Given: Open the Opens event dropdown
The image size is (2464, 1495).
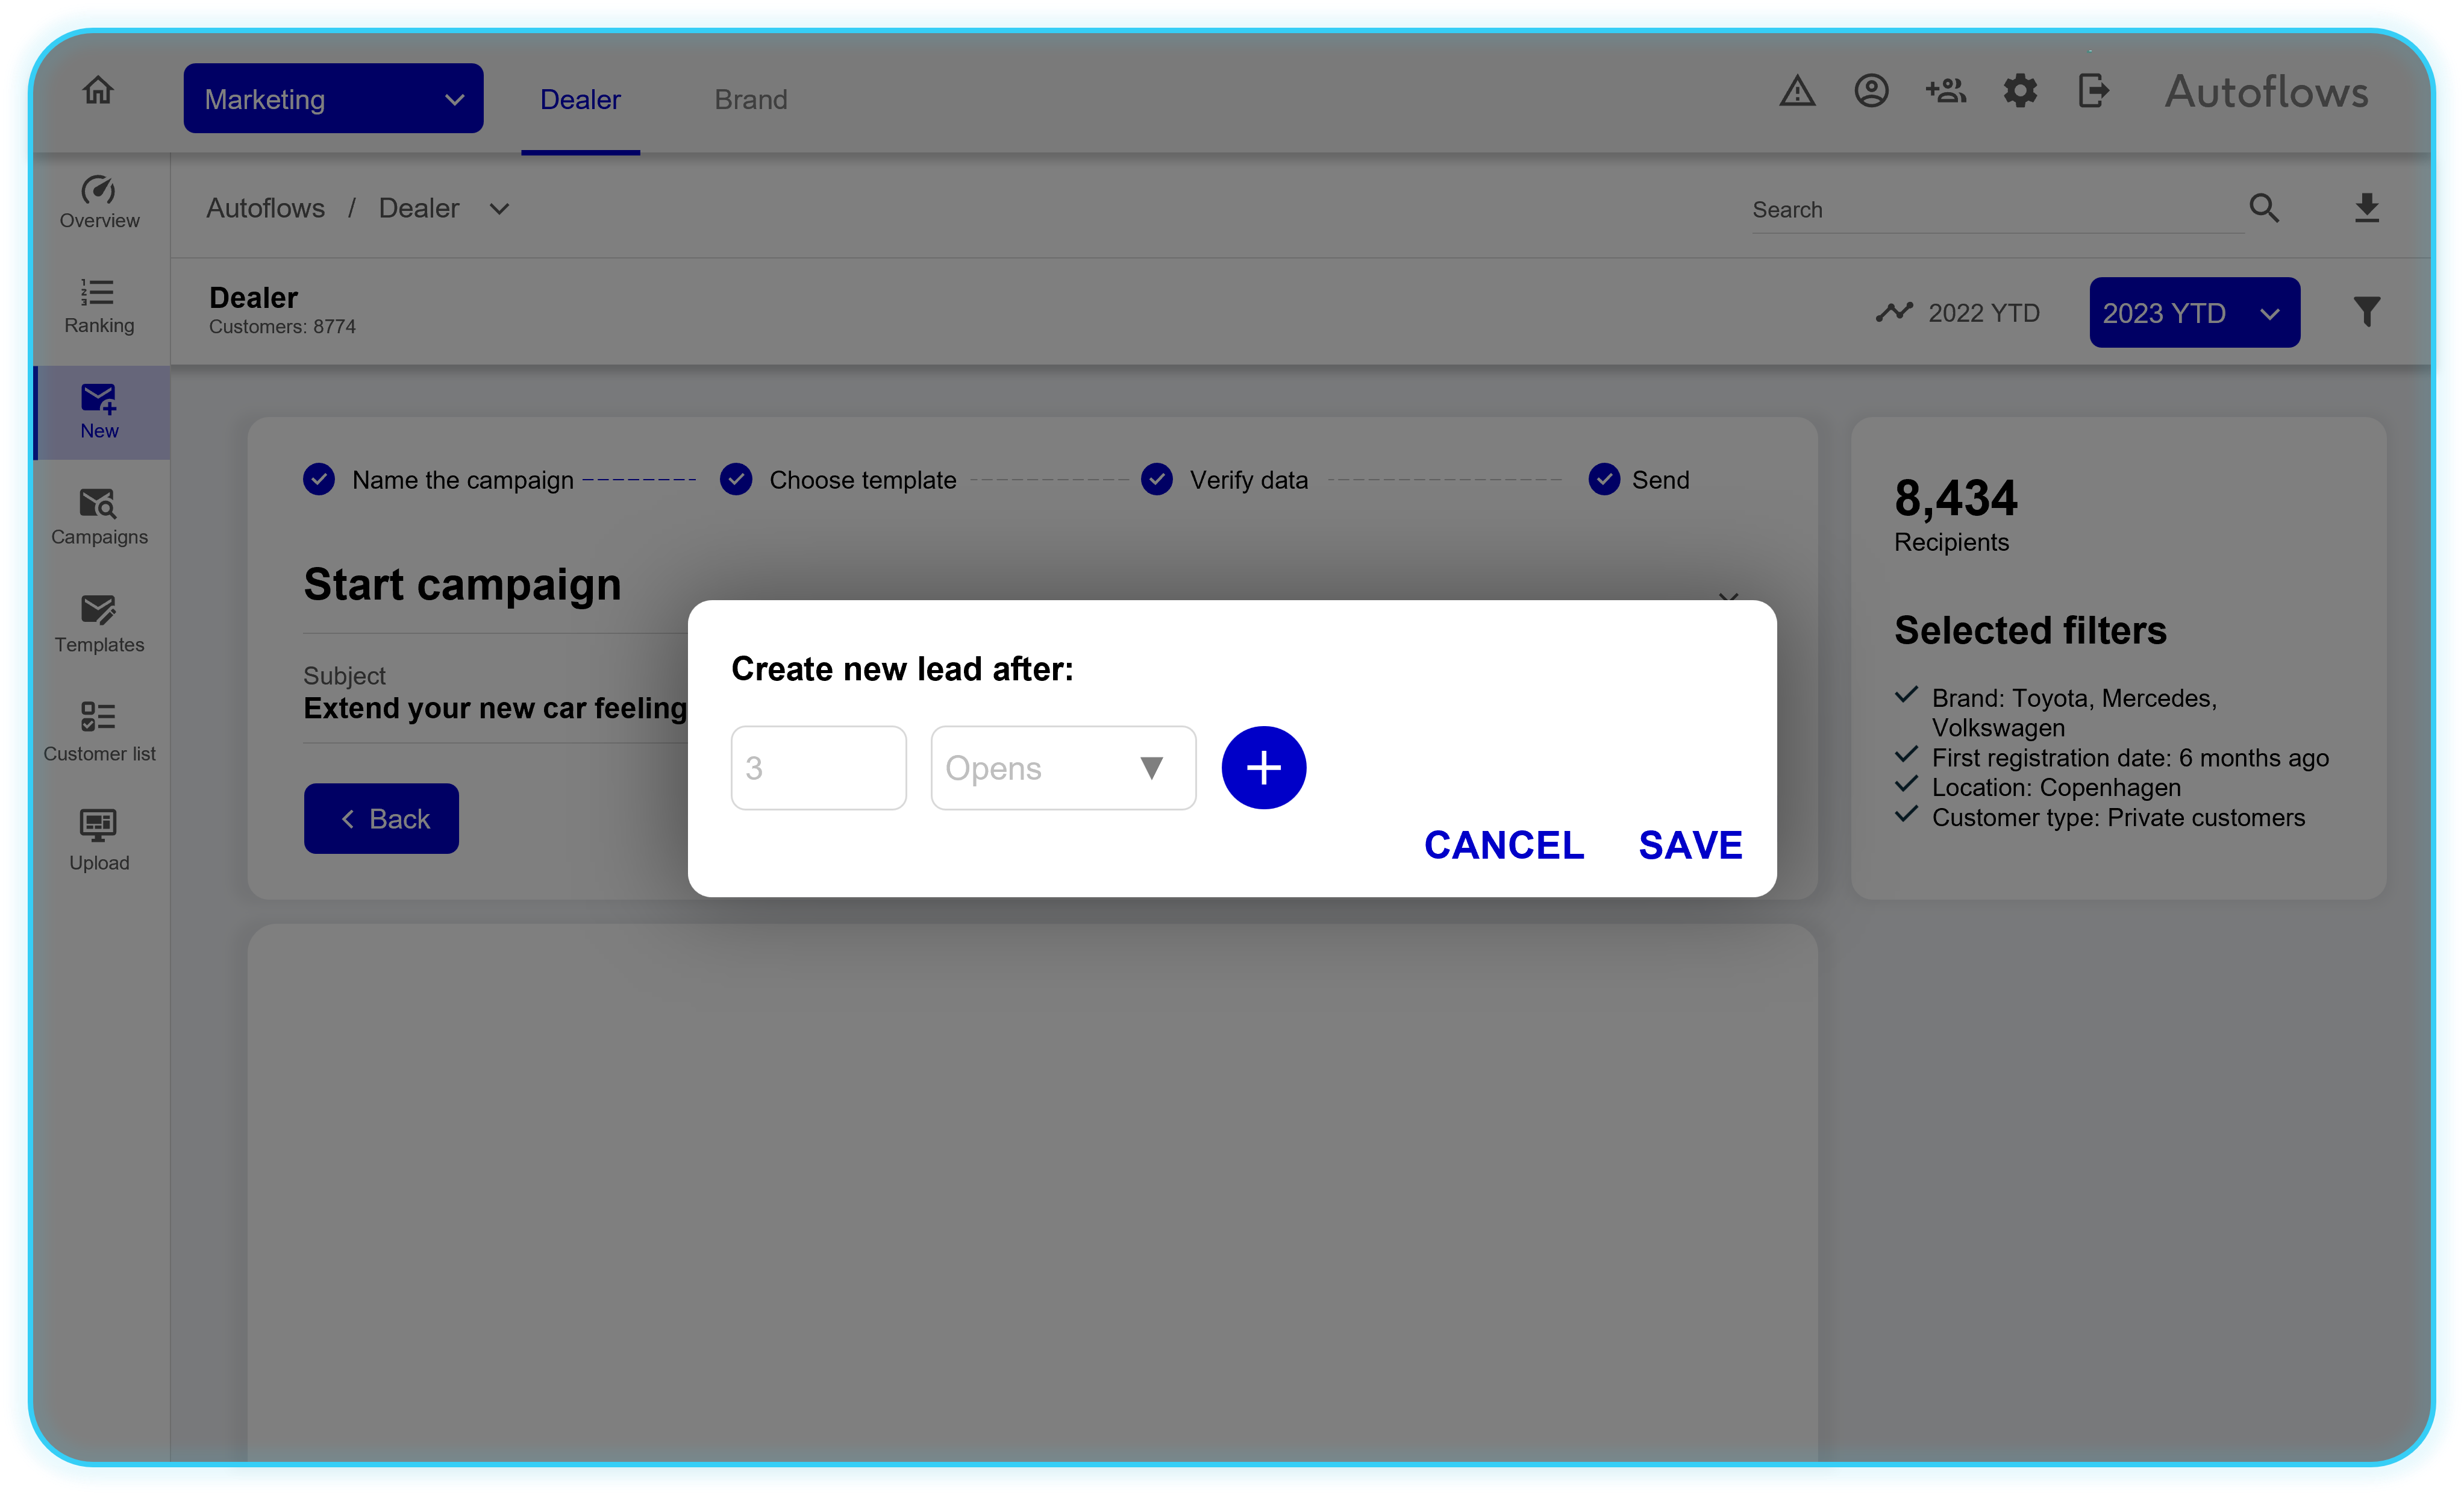Looking at the screenshot, I should click(1063, 768).
